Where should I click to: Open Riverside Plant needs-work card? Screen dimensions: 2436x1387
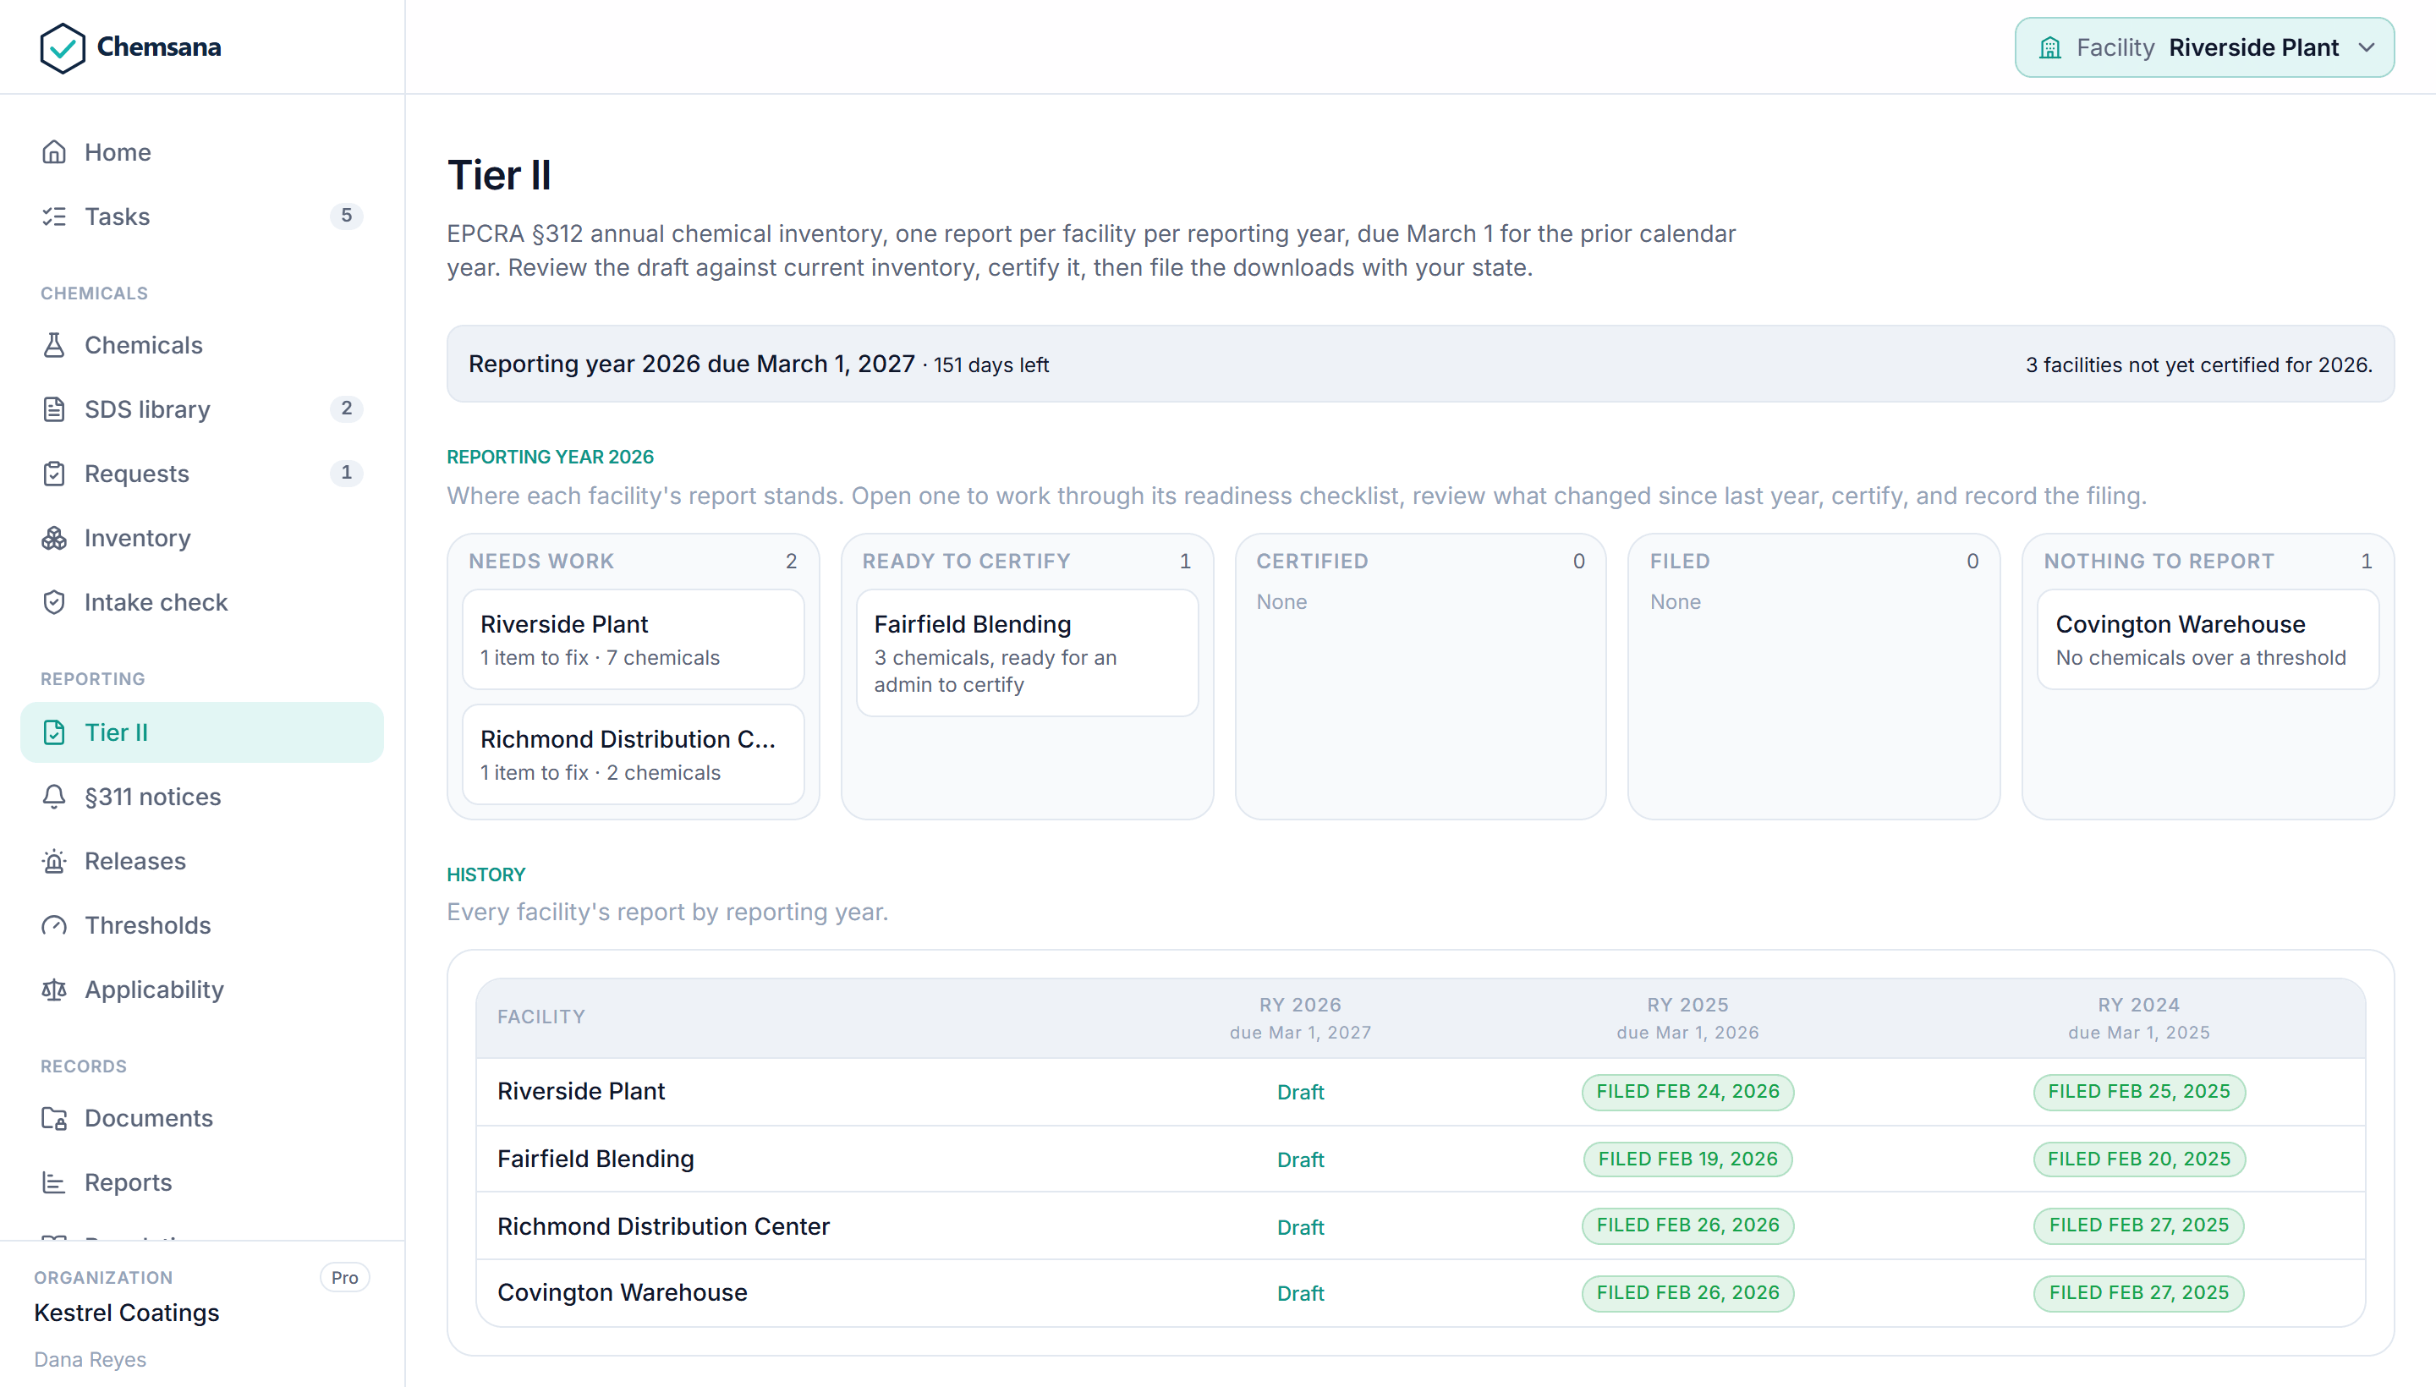coord(634,639)
